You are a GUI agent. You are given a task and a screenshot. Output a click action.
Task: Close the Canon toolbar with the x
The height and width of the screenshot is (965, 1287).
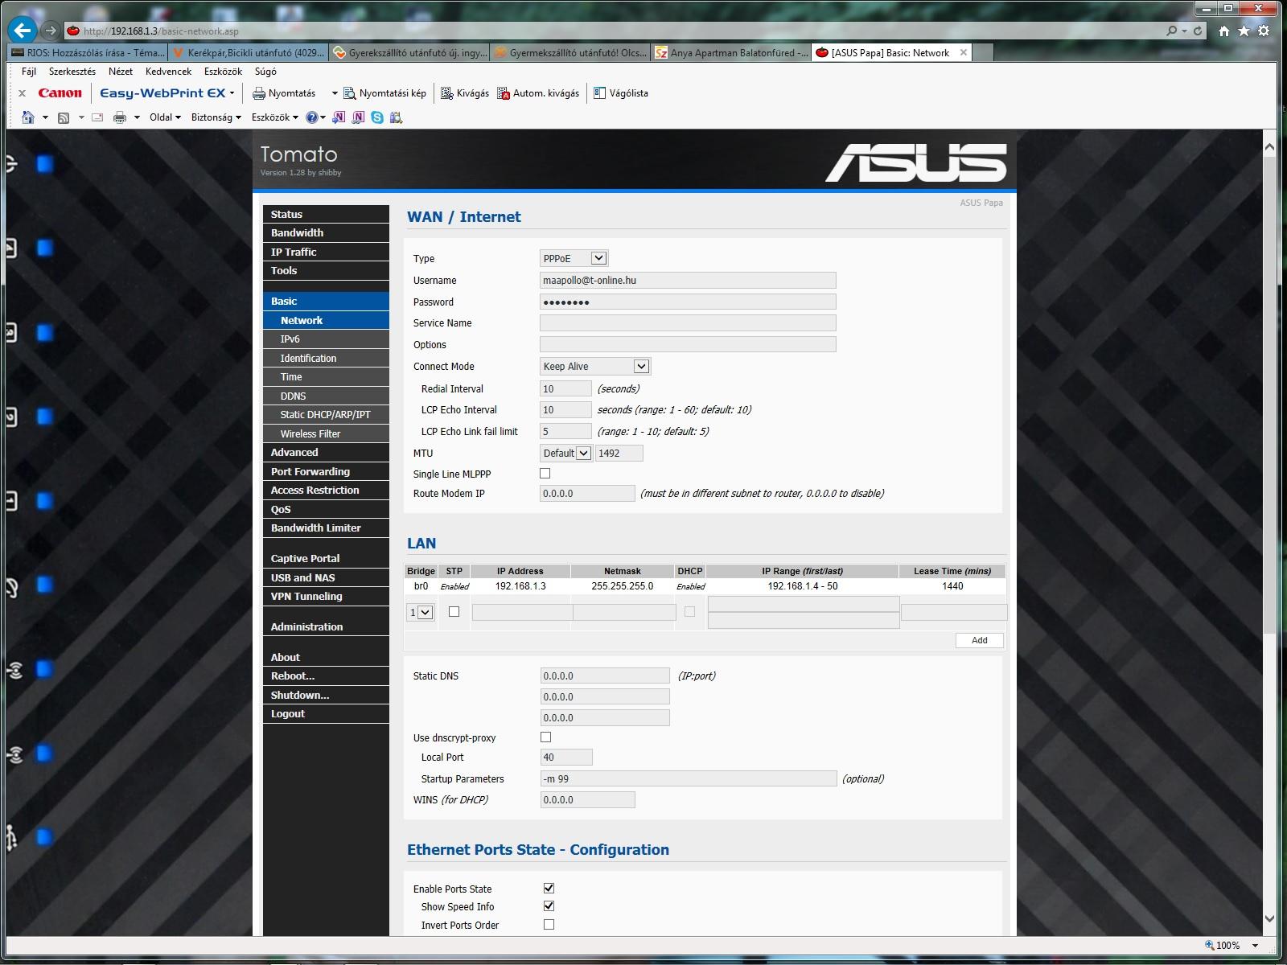23,93
